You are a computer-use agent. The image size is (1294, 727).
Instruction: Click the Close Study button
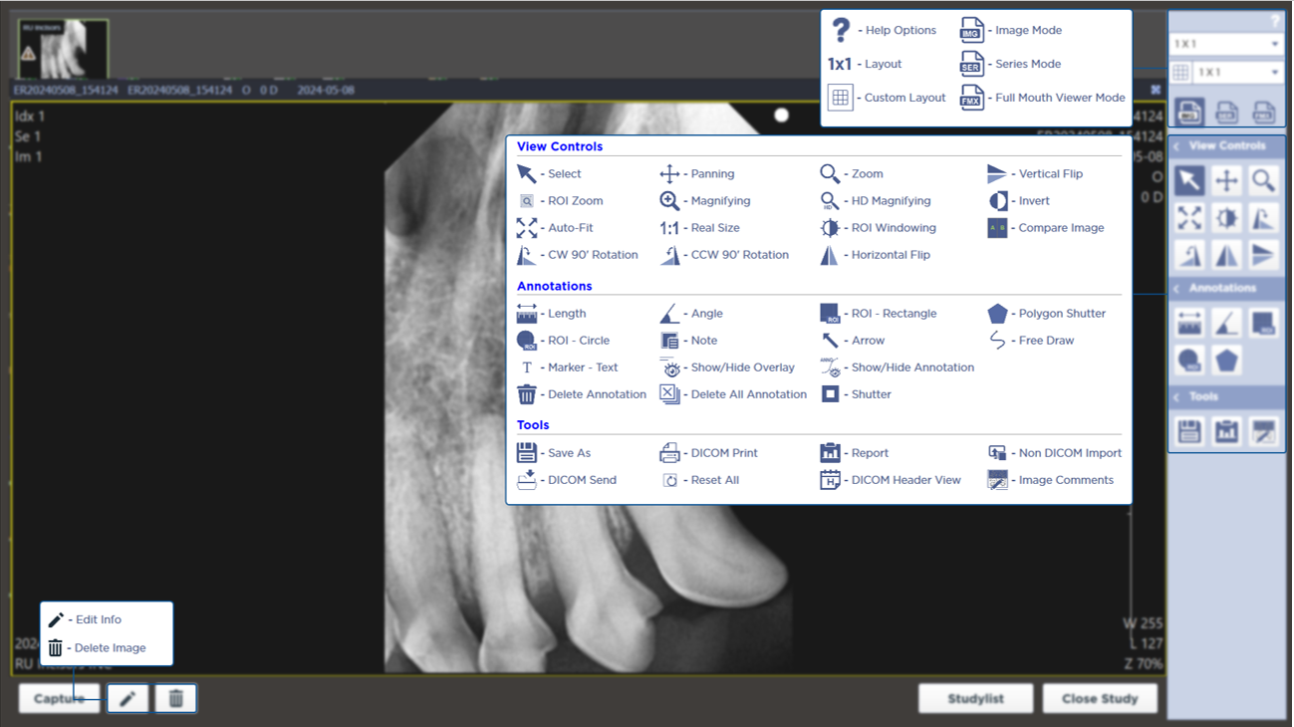pyautogui.click(x=1099, y=698)
